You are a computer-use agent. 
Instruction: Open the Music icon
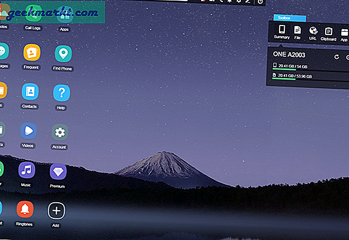coord(27,170)
